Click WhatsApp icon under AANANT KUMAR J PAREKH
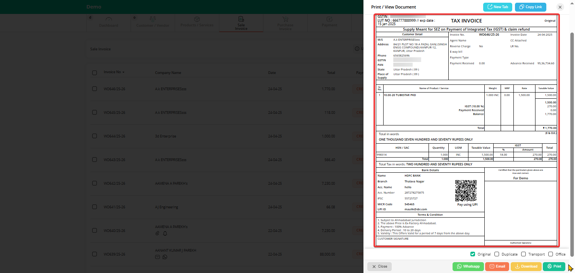575x273 pixels. pyautogui.click(x=165, y=257)
